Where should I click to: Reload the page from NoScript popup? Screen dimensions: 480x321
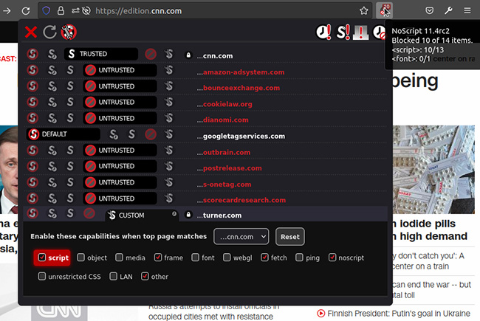[49, 32]
